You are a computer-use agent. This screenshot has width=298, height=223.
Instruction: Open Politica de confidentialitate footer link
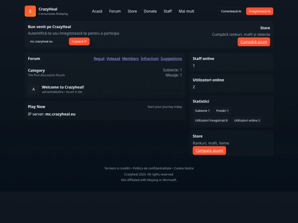[152, 168]
